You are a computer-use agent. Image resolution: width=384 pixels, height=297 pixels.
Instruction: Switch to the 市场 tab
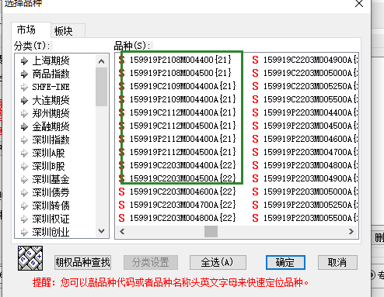[x=31, y=30]
